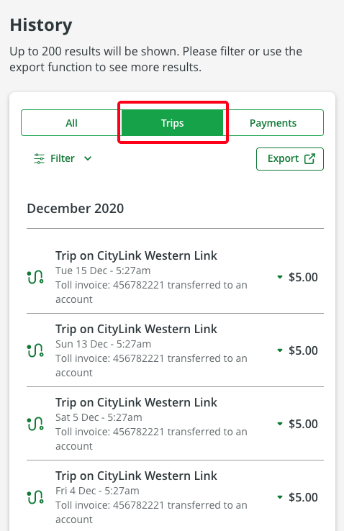
Task: Expand Fri 4 Dec trip amount arrow
Action: pyautogui.click(x=280, y=497)
